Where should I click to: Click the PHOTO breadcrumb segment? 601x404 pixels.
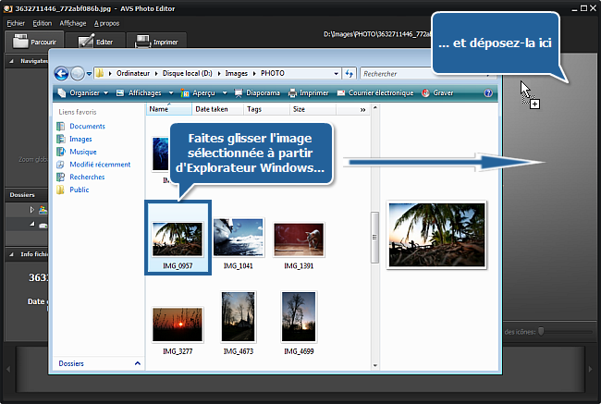coord(273,73)
